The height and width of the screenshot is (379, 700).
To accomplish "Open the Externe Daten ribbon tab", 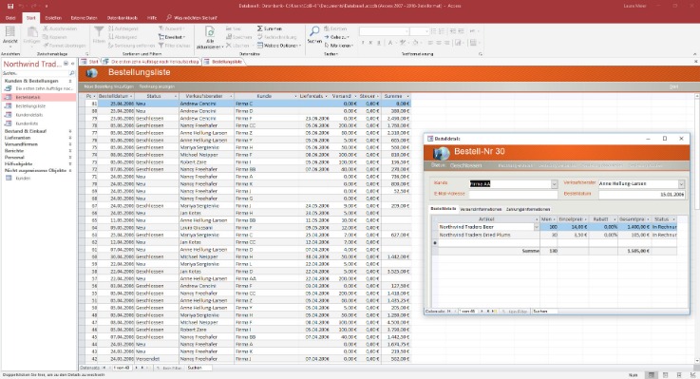I will coord(84,18).
